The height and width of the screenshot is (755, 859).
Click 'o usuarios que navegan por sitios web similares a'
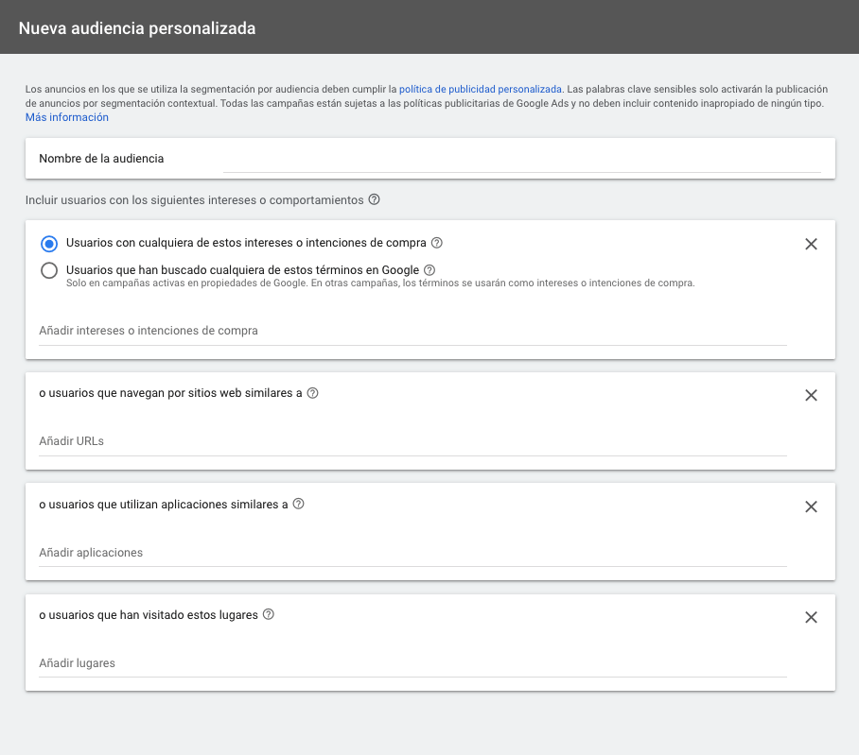[x=170, y=393]
